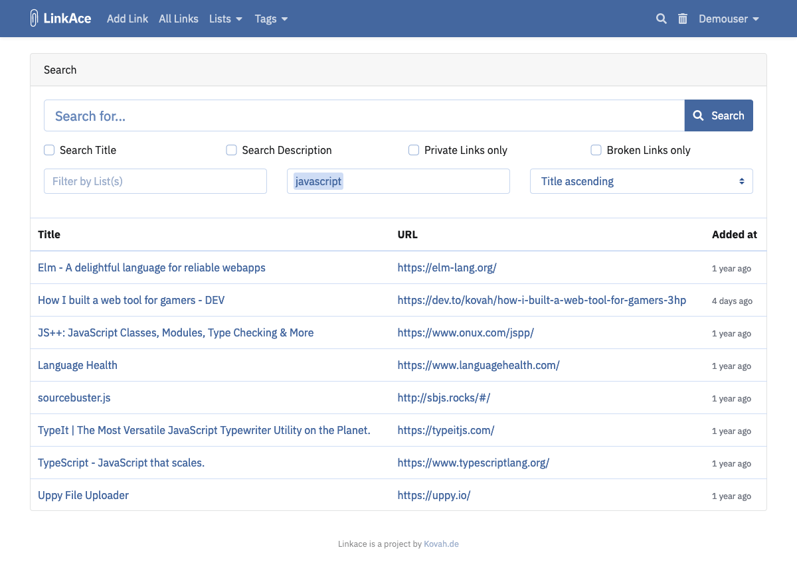Open TypeIt Typewriter Utility title link
The height and width of the screenshot is (582, 797).
204,430
